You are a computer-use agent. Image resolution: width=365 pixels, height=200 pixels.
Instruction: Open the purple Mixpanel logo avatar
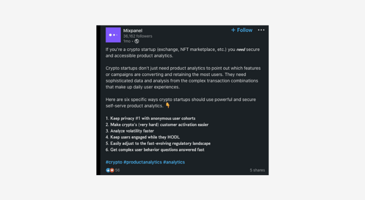click(x=113, y=35)
